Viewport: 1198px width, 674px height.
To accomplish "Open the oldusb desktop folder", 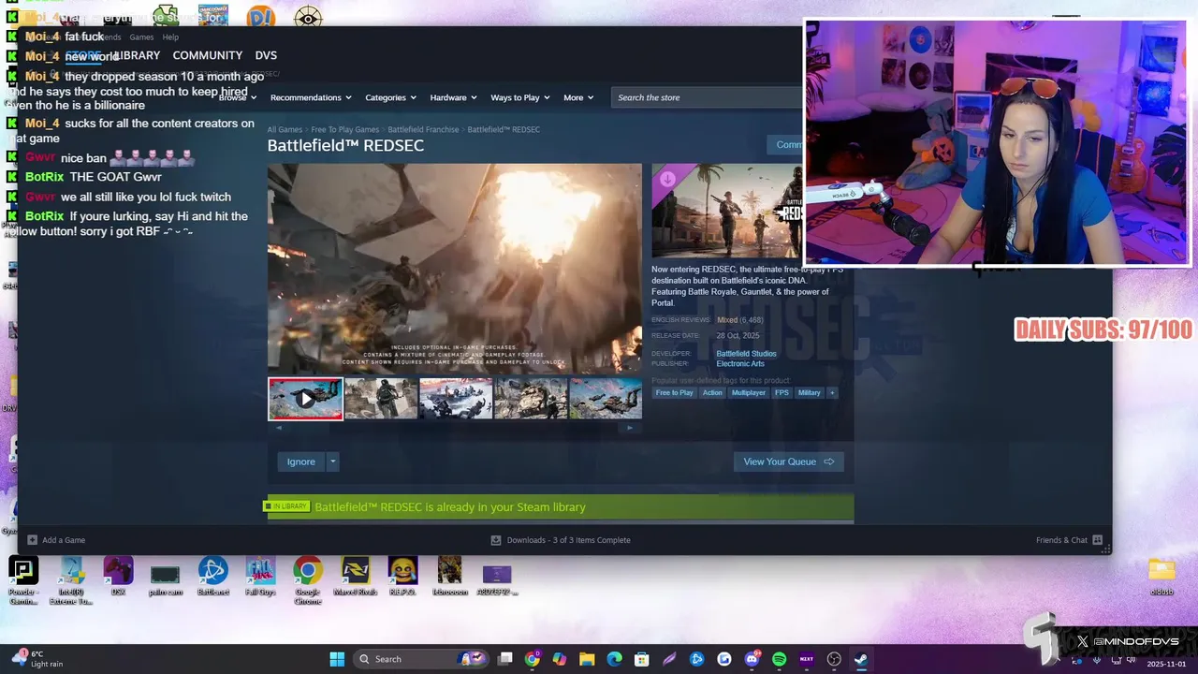I will 1161,576.
